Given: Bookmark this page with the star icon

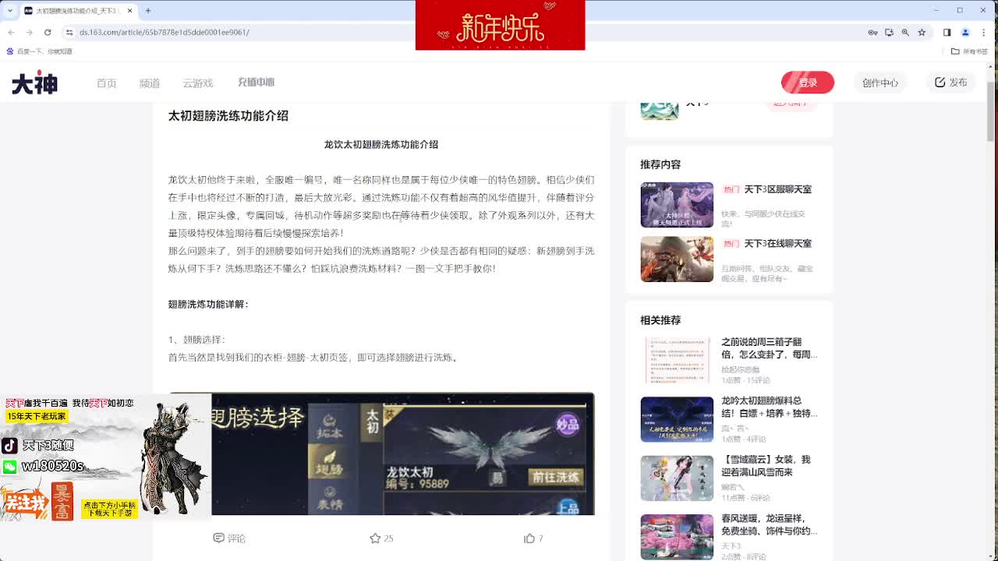Looking at the screenshot, I should point(922,32).
